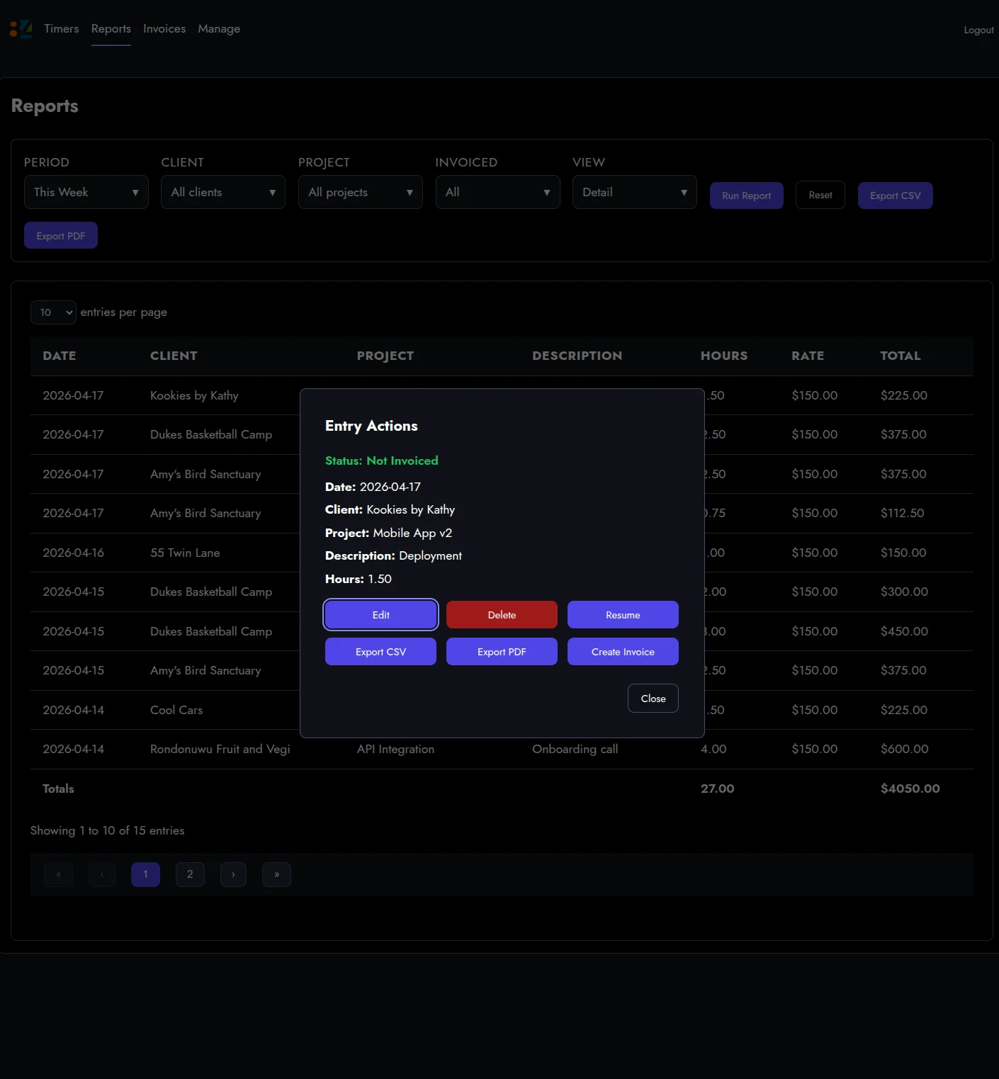Open the Project filter dropdown
This screenshot has width=999, height=1079.
pos(360,192)
